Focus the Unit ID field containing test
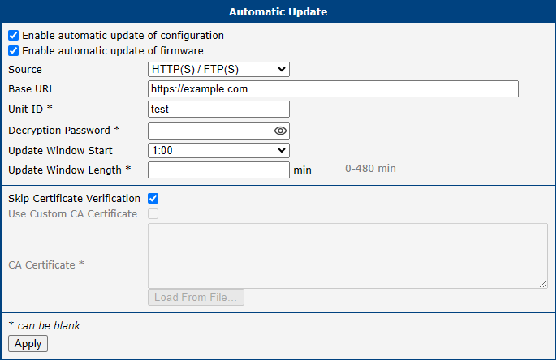The image size is (557, 361). (x=218, y=109)
